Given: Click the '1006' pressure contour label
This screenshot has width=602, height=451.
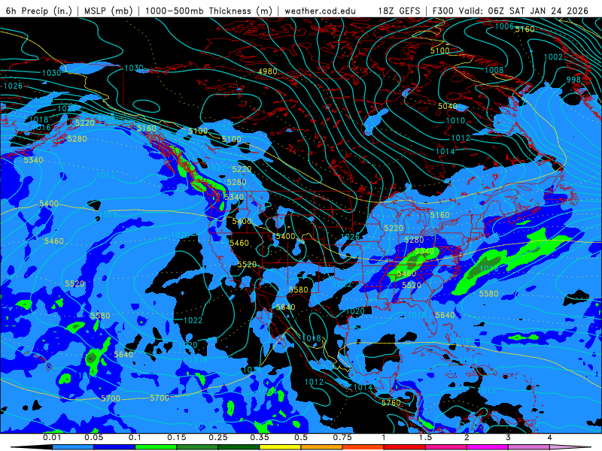Looking at the screenshot, I should 504,26.
